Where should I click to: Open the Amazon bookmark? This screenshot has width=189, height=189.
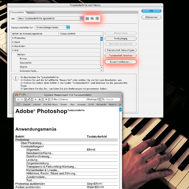(81, 104)
